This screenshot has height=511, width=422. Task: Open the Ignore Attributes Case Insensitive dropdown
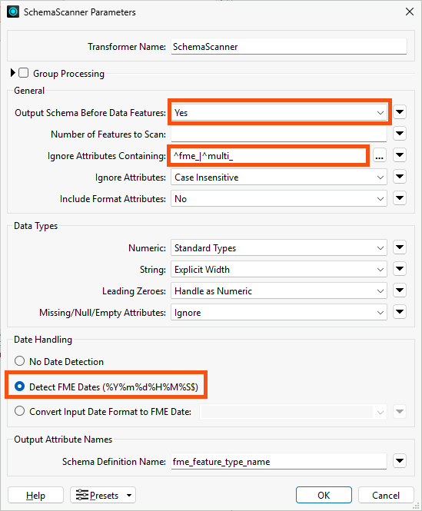point(279,178)
